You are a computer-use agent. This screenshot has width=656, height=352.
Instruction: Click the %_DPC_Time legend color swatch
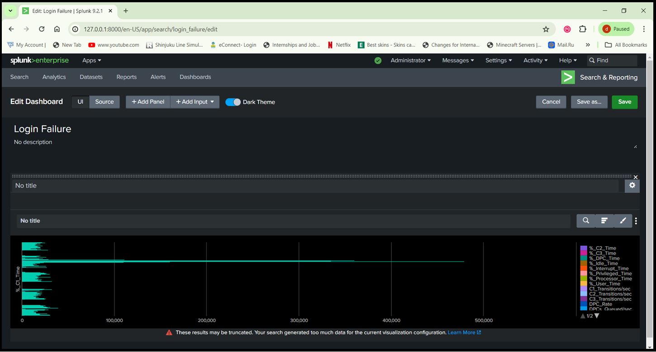[583, 258]
